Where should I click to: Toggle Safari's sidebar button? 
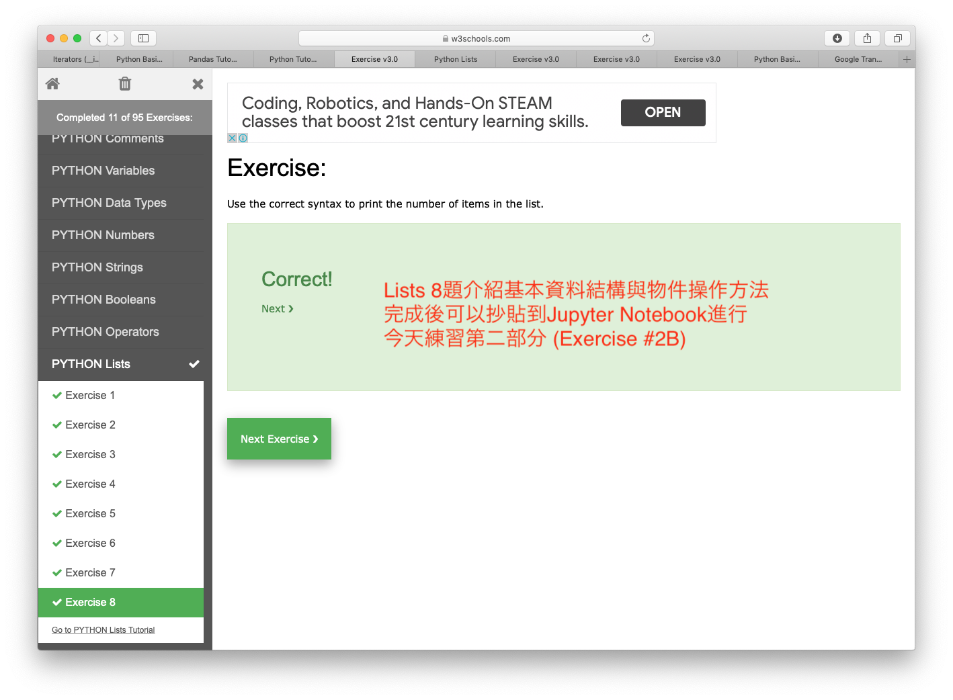point(143,38)
